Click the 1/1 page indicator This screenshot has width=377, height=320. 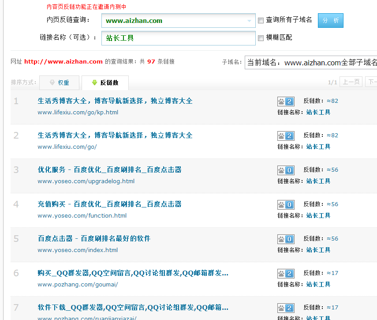pyautogui.click(x=332, y=82)
